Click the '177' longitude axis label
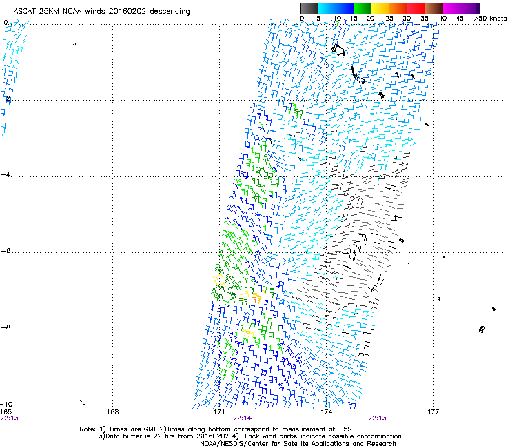The width and height of the screenshot is (510, 448). pos(433,412)
